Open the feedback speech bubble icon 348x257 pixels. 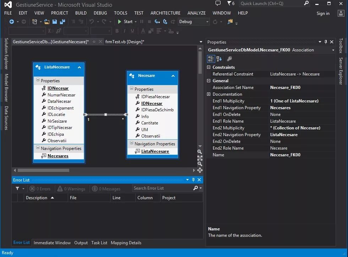tap(218, 3)
